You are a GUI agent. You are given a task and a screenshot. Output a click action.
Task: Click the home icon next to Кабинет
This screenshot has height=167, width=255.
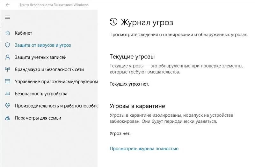pos(7,33)
